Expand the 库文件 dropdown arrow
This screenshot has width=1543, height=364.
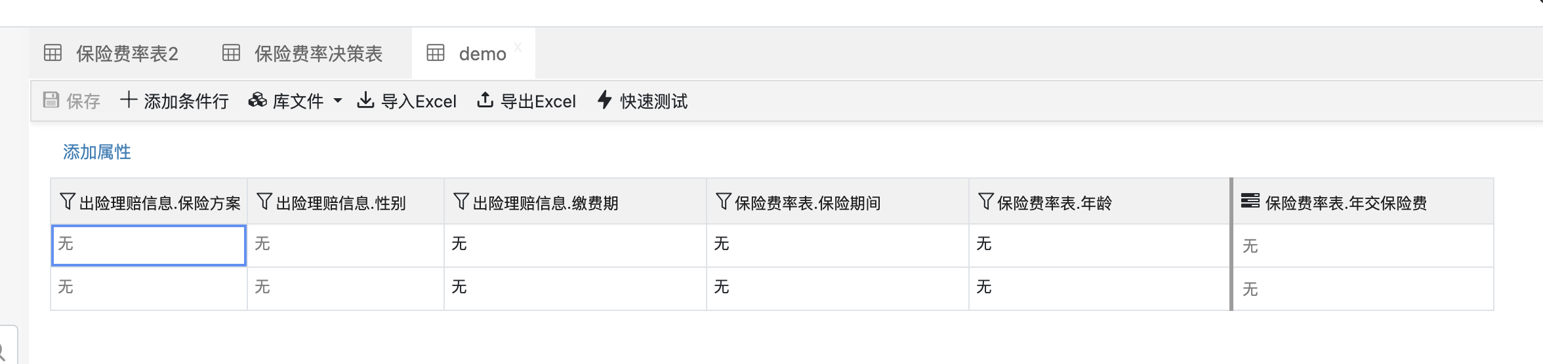coord(338,101)
